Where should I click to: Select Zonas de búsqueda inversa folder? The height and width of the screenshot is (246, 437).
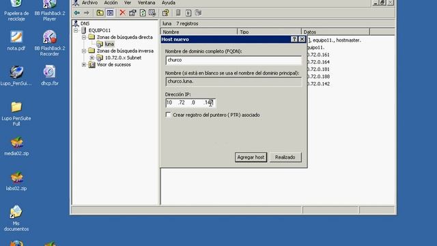(x=125, y=51)
